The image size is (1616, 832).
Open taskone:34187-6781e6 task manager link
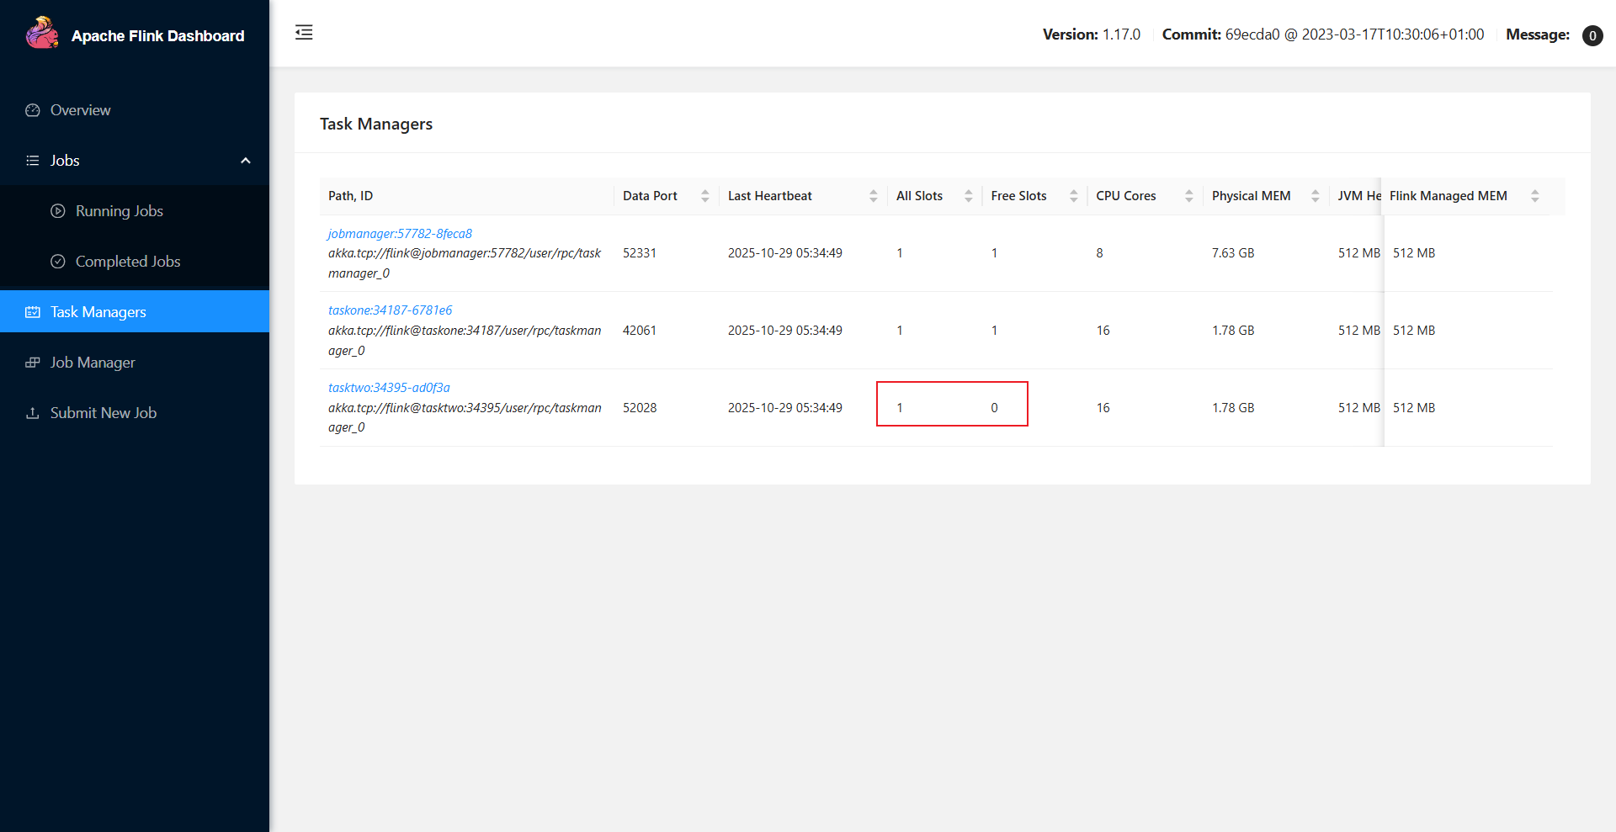390,310
